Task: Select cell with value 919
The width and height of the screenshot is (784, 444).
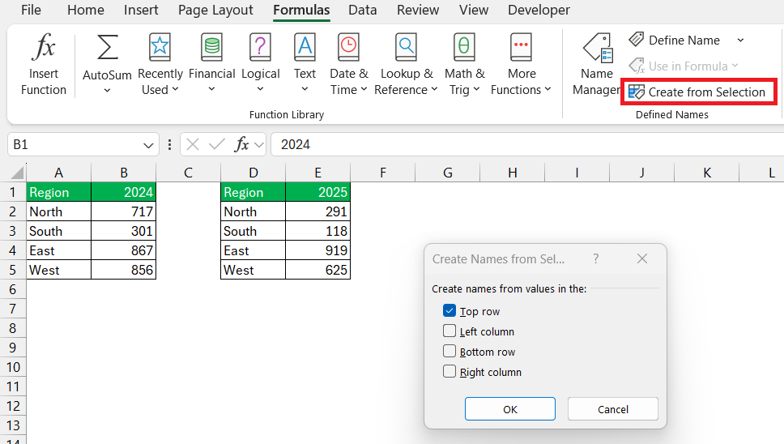Action: 318,250
